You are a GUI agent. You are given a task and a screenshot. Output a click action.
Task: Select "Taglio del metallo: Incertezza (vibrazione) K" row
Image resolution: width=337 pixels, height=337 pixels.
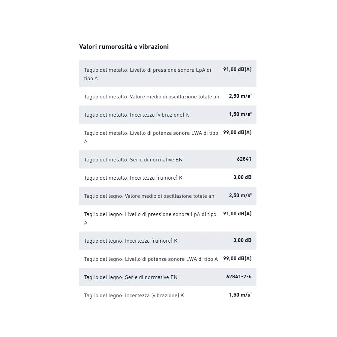point(136,115)
